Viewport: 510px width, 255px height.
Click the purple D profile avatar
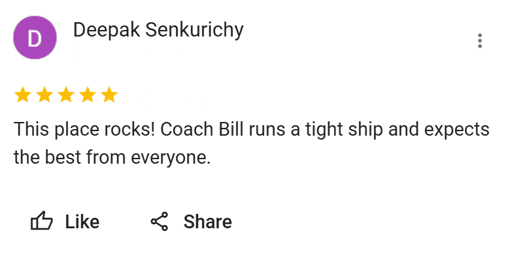(x=35, y=37)
